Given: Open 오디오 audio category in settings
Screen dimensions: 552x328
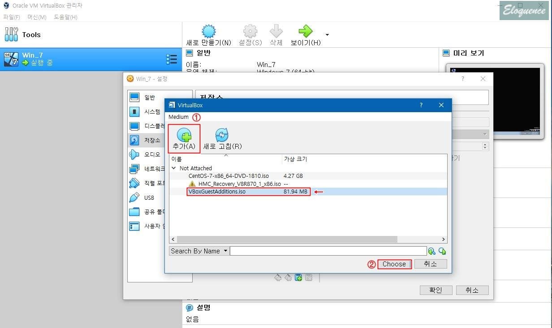Looking at the screenshot, I should coord(146,155).
